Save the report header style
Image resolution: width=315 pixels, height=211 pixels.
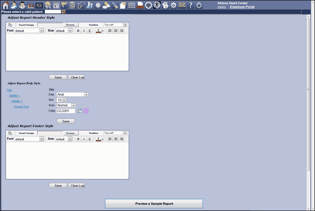[58, 77]
